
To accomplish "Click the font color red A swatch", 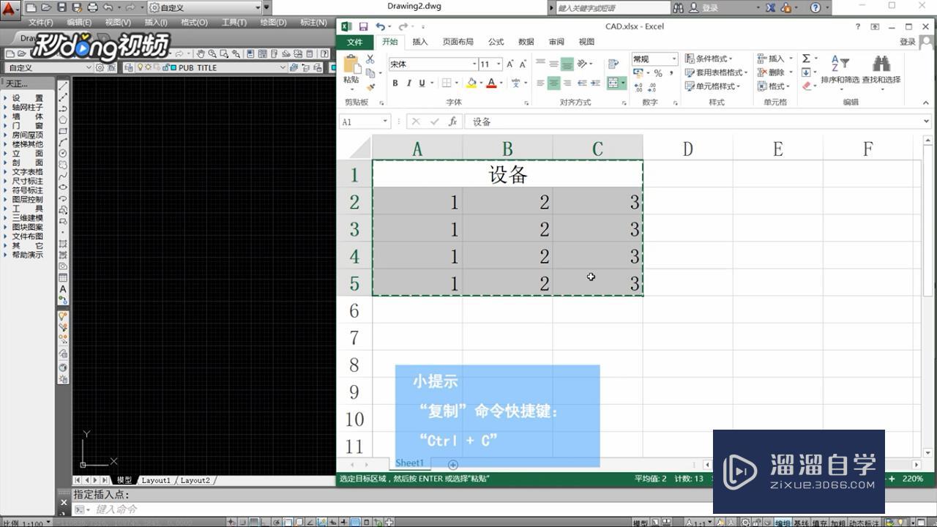I will pyautogui.click(x=491, y=83).
